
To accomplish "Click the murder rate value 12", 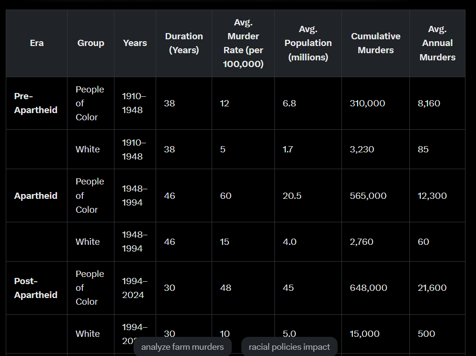I will click(225, 103).
